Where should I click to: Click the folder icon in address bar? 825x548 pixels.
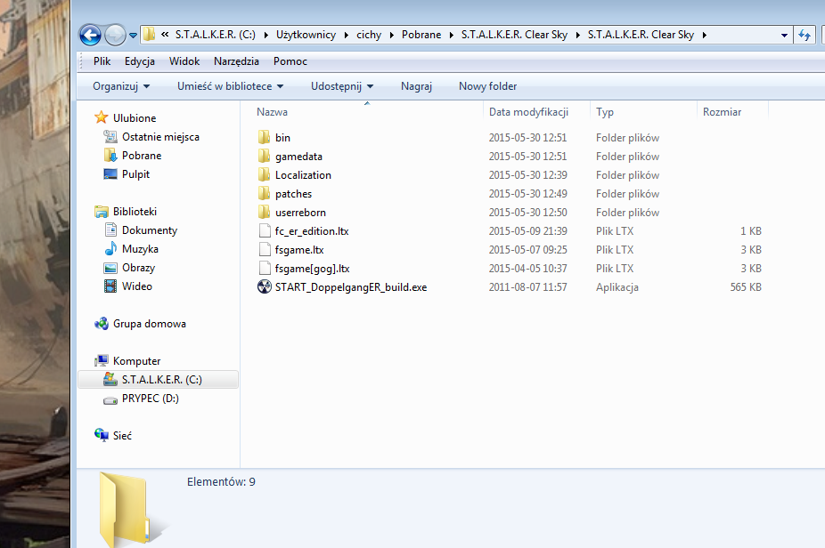[x=150, y=35]
